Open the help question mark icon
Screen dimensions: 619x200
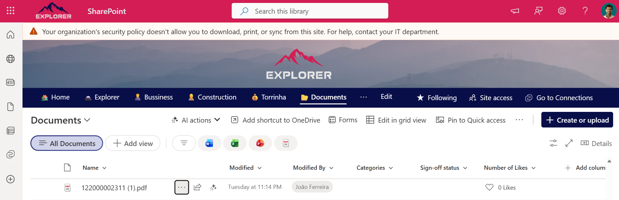click(x=585, y=11)
